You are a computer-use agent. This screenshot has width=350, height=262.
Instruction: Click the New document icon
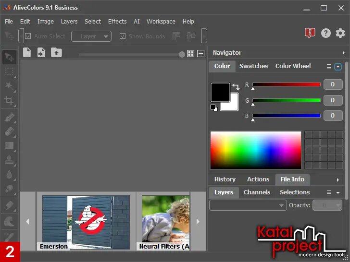27,53
